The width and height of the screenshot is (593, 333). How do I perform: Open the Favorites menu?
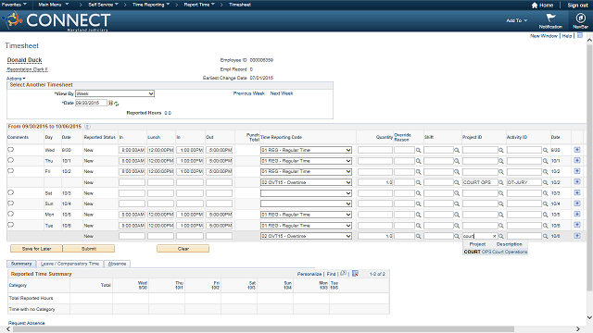tap(14, 5)
